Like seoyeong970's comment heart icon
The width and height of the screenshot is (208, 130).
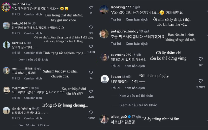200,59
